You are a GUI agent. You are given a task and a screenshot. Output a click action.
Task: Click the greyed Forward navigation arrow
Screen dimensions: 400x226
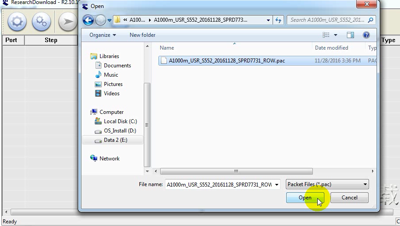coord(100,20)
